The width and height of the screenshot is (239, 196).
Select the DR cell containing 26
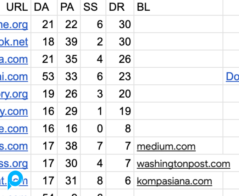[x=120, y=59]
